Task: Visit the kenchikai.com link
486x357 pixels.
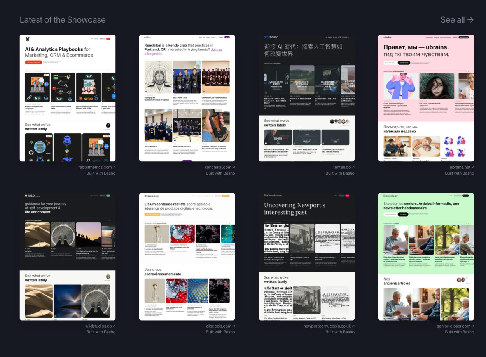Action: click(220, 167)
